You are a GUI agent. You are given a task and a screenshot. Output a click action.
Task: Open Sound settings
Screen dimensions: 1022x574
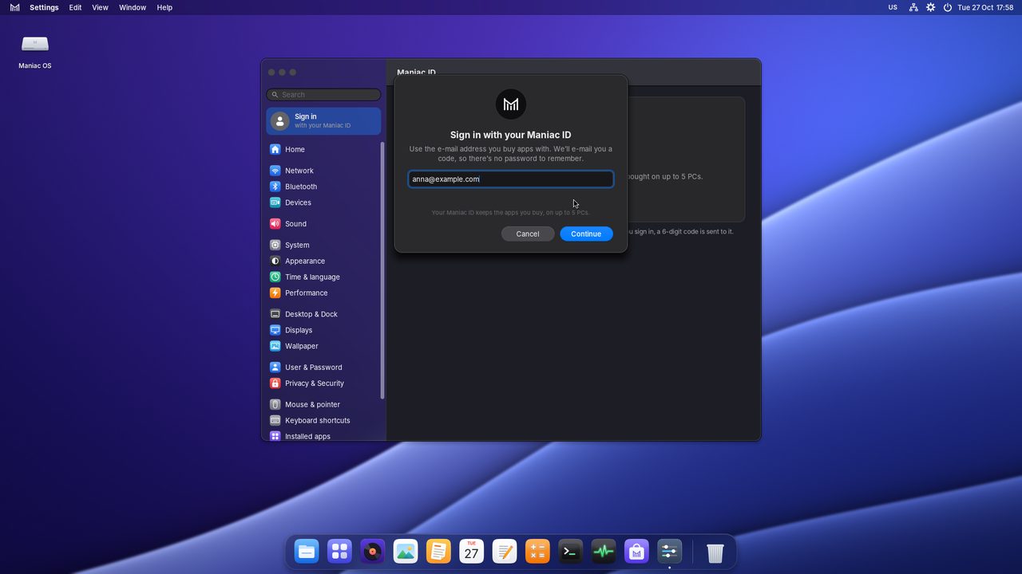(323, 224)
